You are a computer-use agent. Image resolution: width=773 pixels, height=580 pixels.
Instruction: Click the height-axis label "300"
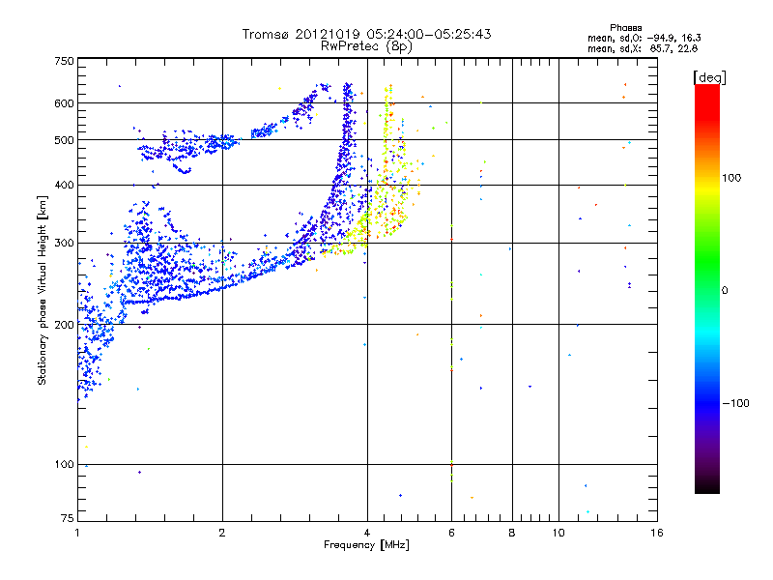pos(65,244)
